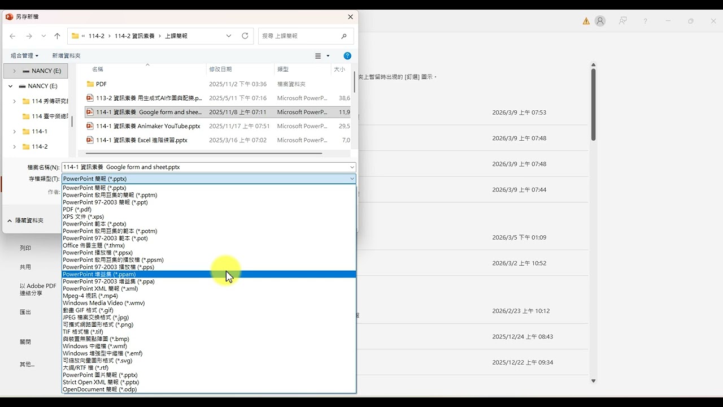Choose PowerPoint 範本 (*.potx)
Screen dimensions: 723x407
[x=208, y=224]
